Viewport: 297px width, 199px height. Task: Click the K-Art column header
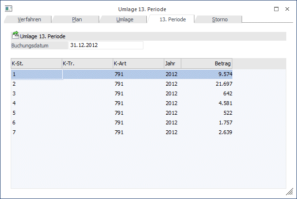138,63
